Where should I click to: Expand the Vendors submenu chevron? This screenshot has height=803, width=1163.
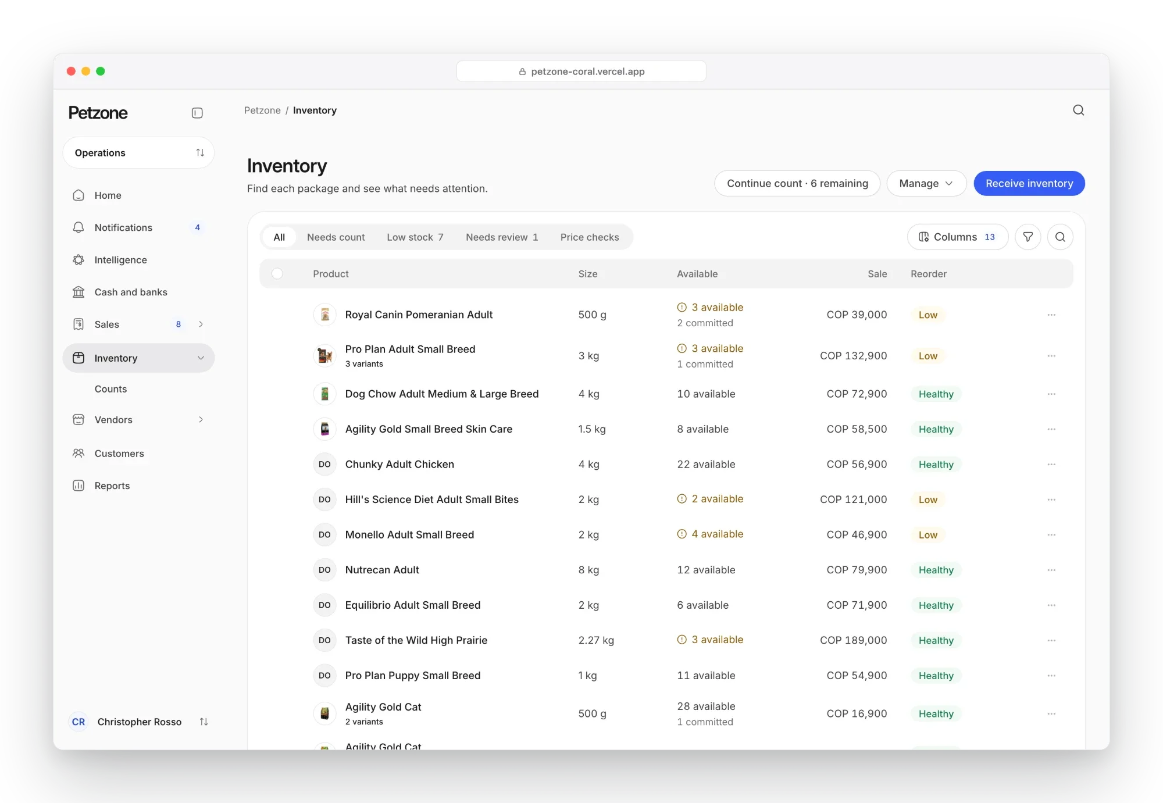201,420
